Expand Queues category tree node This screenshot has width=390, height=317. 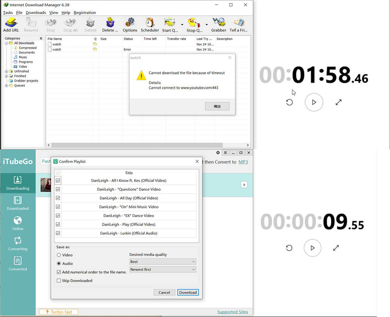click(x=7, y=85)
